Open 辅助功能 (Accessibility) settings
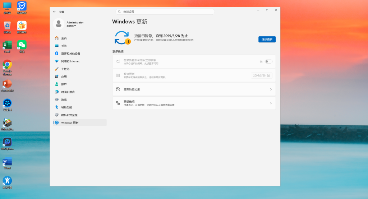The width and height of the screenshot is (368, 199). [79, 107]
